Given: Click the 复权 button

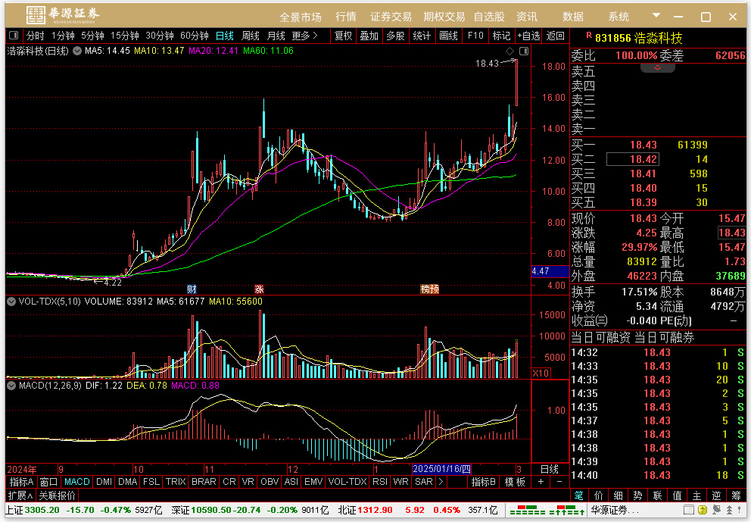Looking at the screenshot, I should coord(344,36).
